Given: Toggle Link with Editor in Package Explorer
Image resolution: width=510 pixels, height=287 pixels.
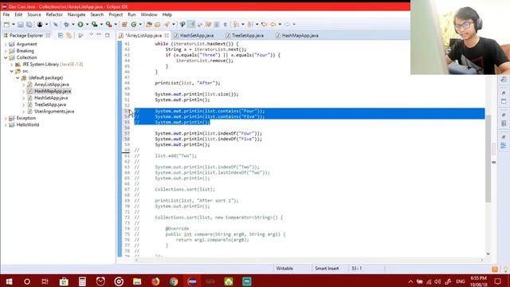Looking at the screenshot, I should pyautogui.click(x=69, y=35).
